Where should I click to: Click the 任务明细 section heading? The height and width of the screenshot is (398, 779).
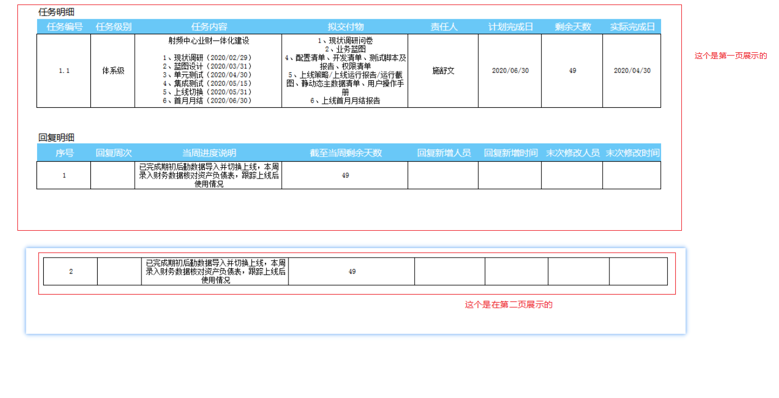click(56, 12)
